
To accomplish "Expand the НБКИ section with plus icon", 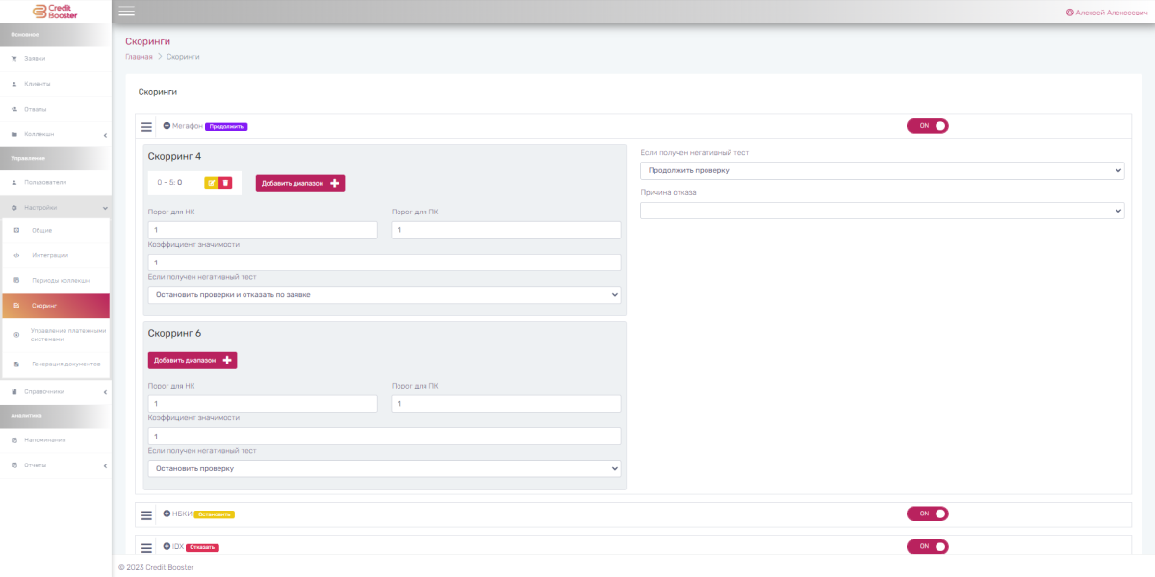I will (x=167, y=514).
